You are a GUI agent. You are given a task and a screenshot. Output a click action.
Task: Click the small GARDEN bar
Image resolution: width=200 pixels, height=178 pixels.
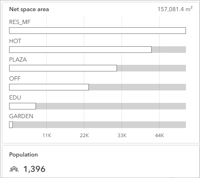pos(11,125)
